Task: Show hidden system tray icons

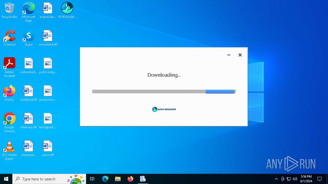Action: (276, 179)
